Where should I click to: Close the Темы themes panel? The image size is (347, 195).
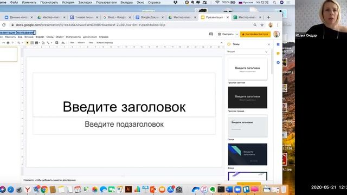[269, 44]
